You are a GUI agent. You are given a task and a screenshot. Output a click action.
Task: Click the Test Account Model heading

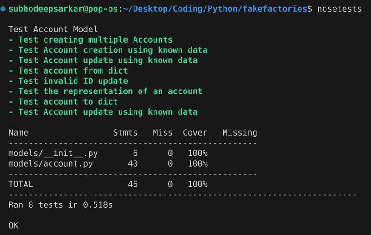[53, 30]
